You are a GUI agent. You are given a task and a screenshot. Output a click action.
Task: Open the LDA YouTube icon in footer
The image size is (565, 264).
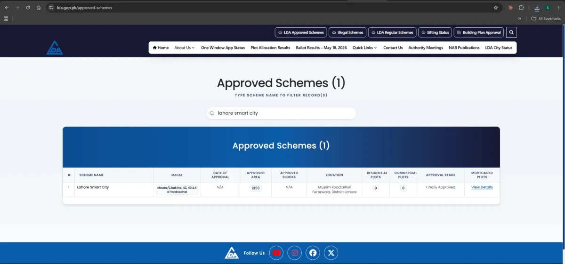tap(276, 253)
